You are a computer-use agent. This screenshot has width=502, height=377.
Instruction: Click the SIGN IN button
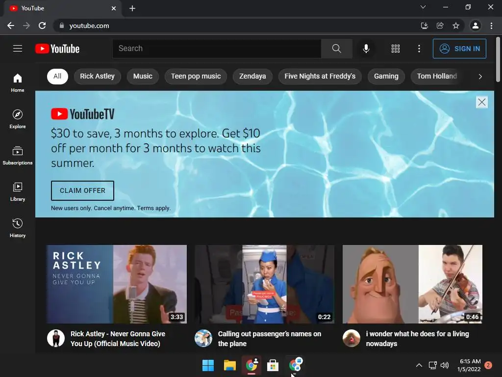point(459,49)
